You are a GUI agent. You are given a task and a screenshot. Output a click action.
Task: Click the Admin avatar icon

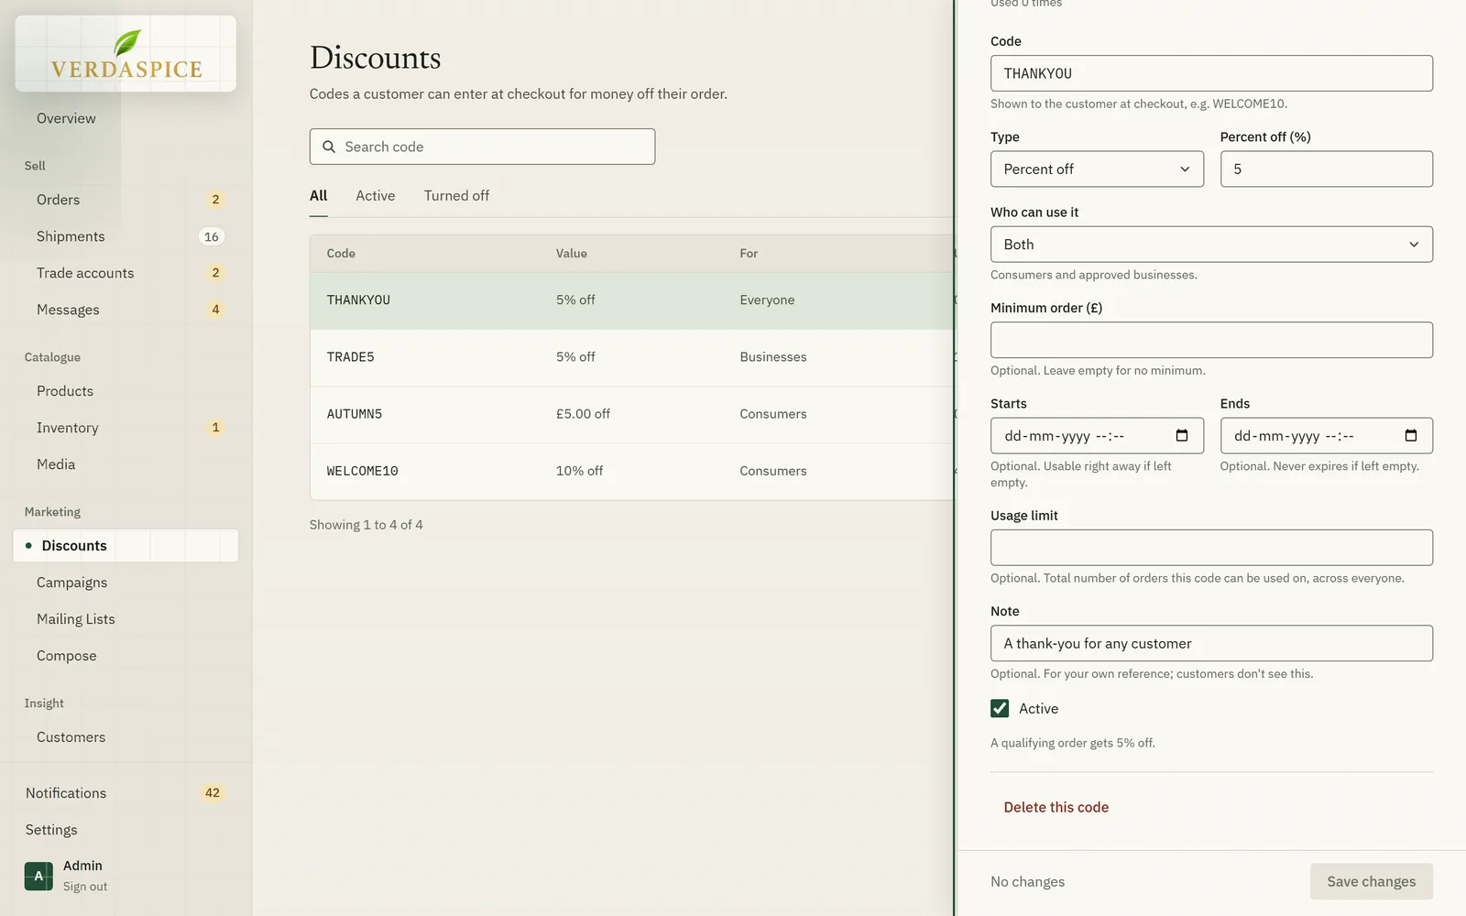38,876
